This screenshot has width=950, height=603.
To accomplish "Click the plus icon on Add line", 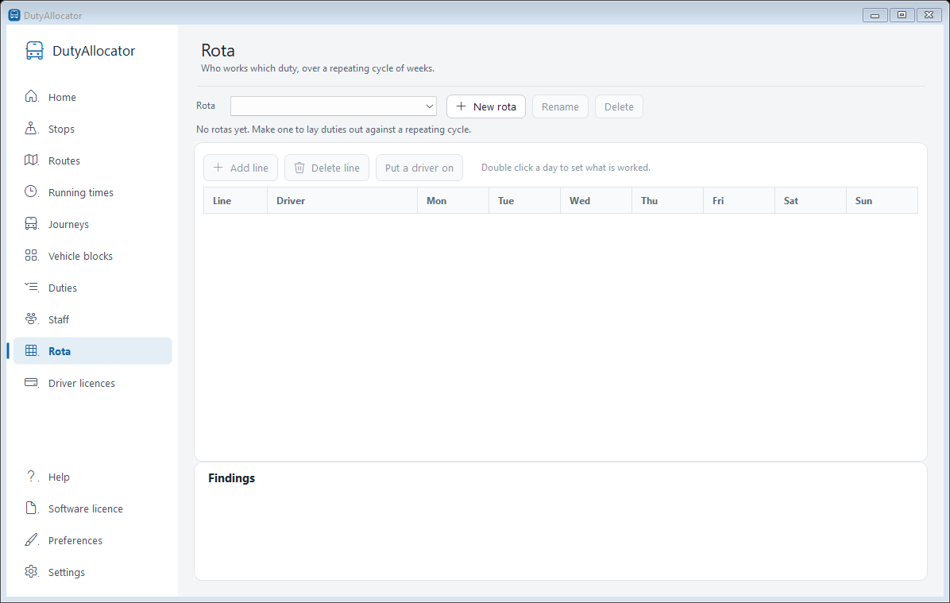I will 218,168.
